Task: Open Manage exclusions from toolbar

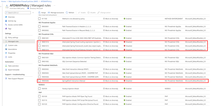Action: tap(56, 13)
